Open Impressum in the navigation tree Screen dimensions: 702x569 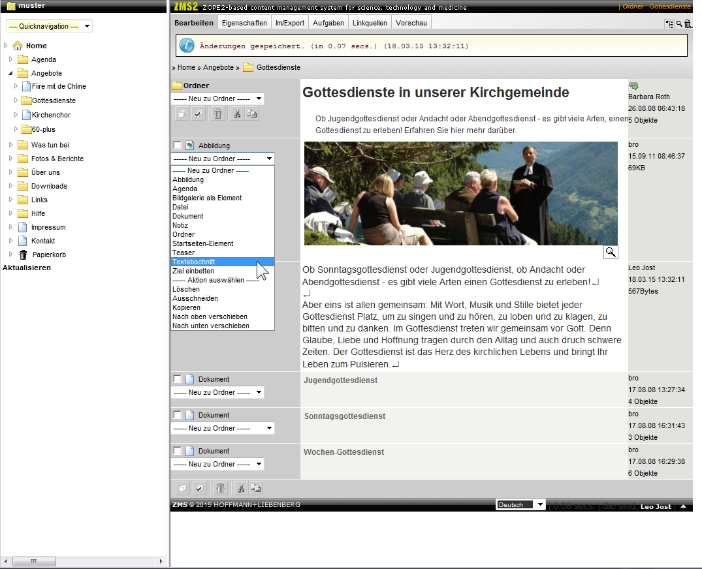click(x=48, y=227)
